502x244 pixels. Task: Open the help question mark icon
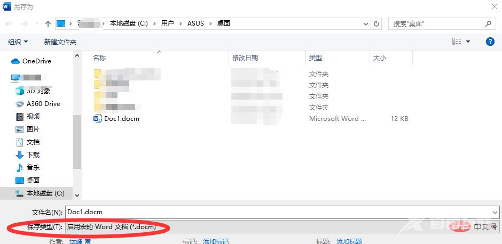pyautogui.click(x=490, y=42)
